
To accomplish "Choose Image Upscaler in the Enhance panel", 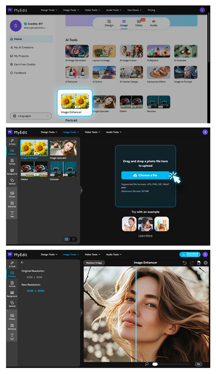I will point(63,149).
